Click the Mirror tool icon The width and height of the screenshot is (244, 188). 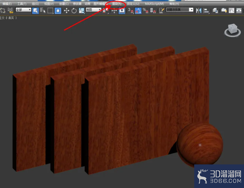point(199,11)
